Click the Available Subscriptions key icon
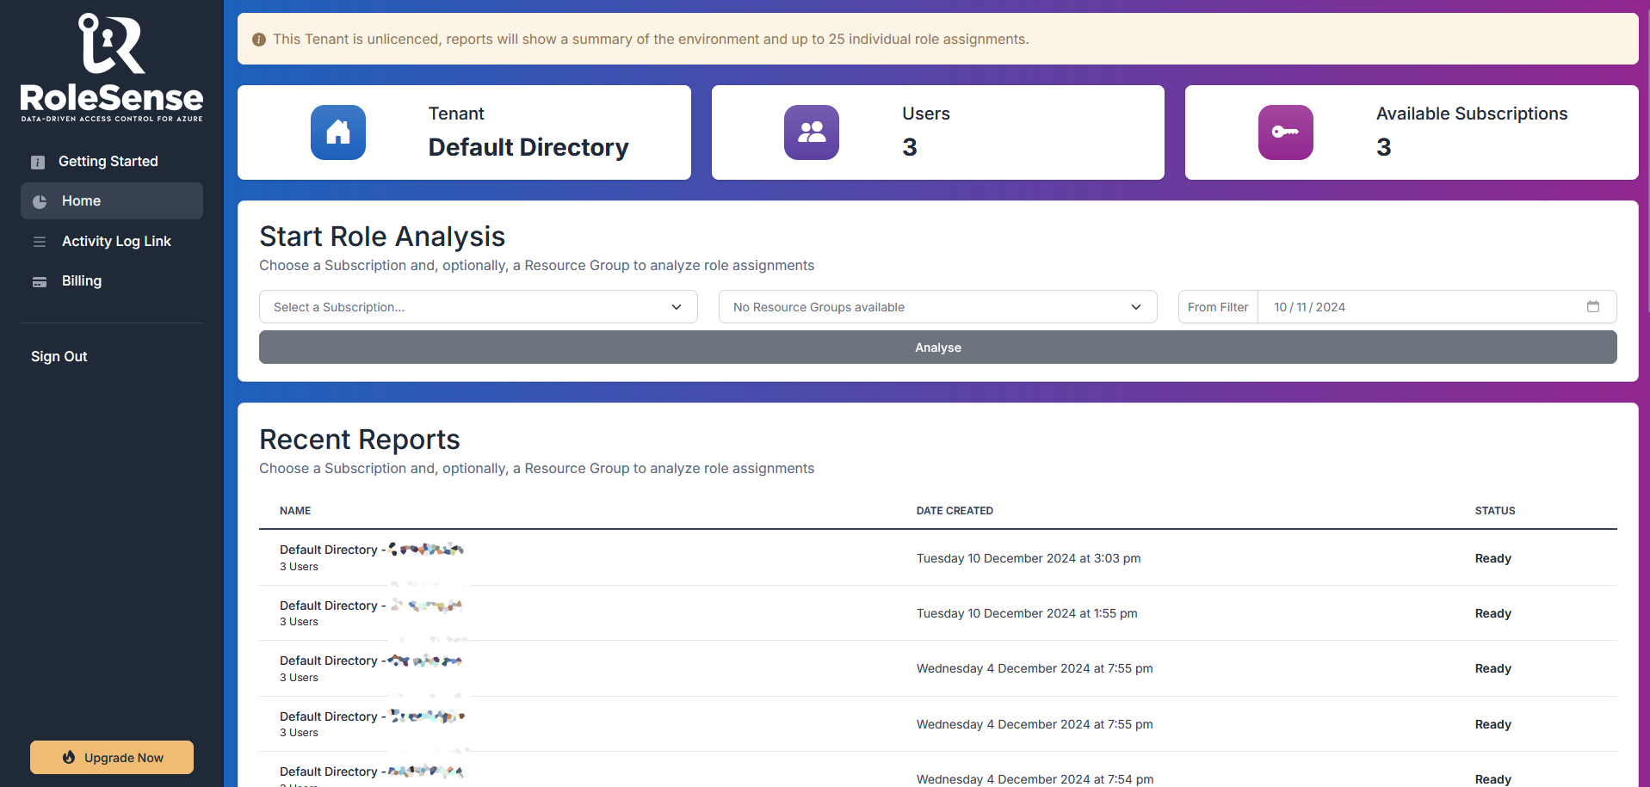Image resolution: width=1650 pixels, height=787 pixels. point(1286,132)
